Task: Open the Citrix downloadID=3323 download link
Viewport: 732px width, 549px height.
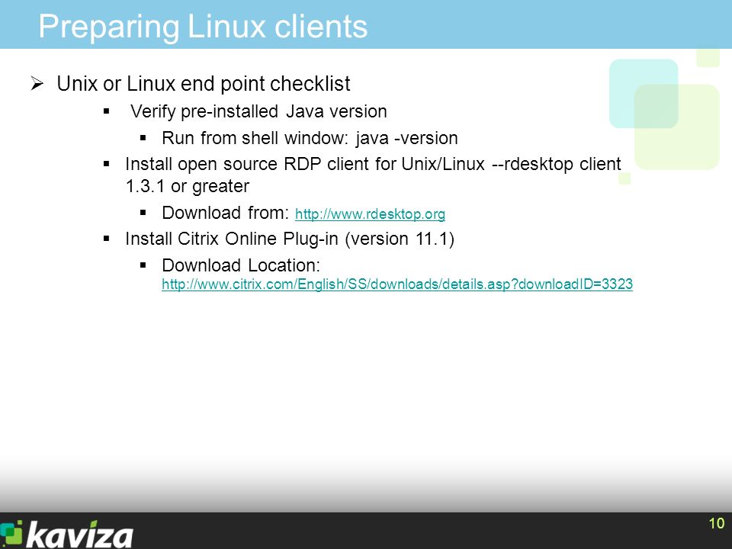Action: click(x=396, y=284)
